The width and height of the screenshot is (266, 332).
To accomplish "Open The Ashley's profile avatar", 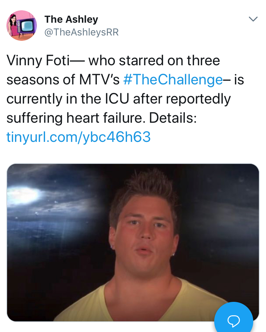I will click(x=22, y=26).
